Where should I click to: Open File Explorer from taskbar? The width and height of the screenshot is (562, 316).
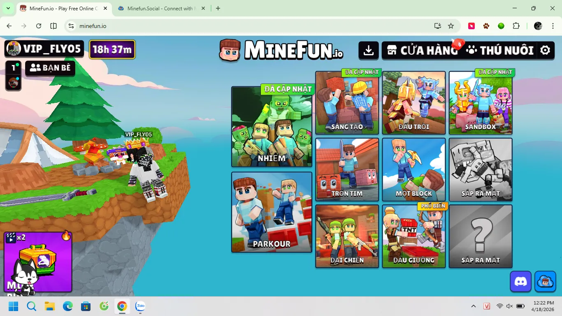click(x=50, y=306)
